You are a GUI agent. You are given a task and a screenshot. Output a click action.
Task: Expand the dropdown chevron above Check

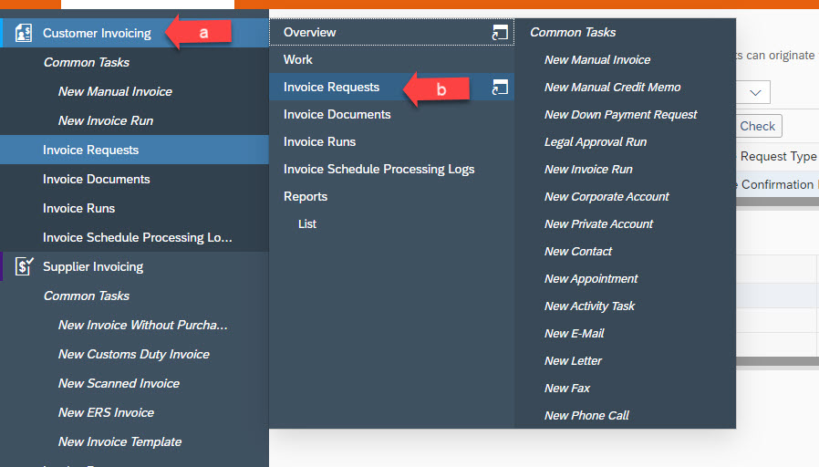[x=755, y=93]
